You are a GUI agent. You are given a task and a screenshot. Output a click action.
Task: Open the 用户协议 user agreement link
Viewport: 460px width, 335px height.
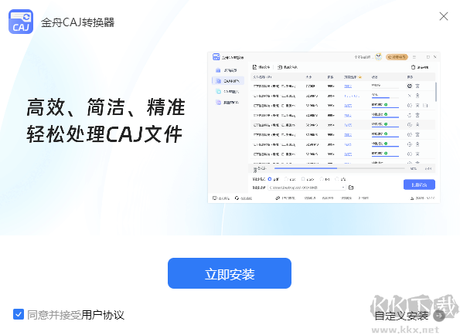tap(103, 315)
